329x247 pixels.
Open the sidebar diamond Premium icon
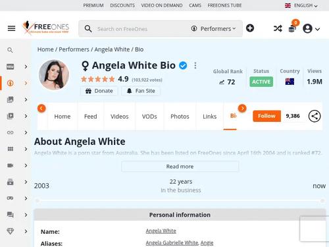tap(11, 231)
